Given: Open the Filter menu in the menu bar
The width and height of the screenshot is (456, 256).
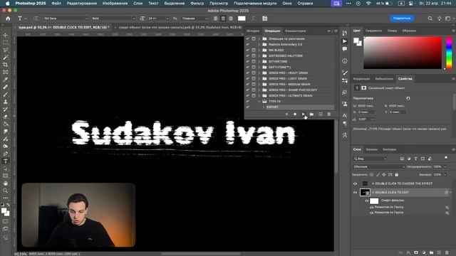Looking at the screenshot, I should pos(197,3).
